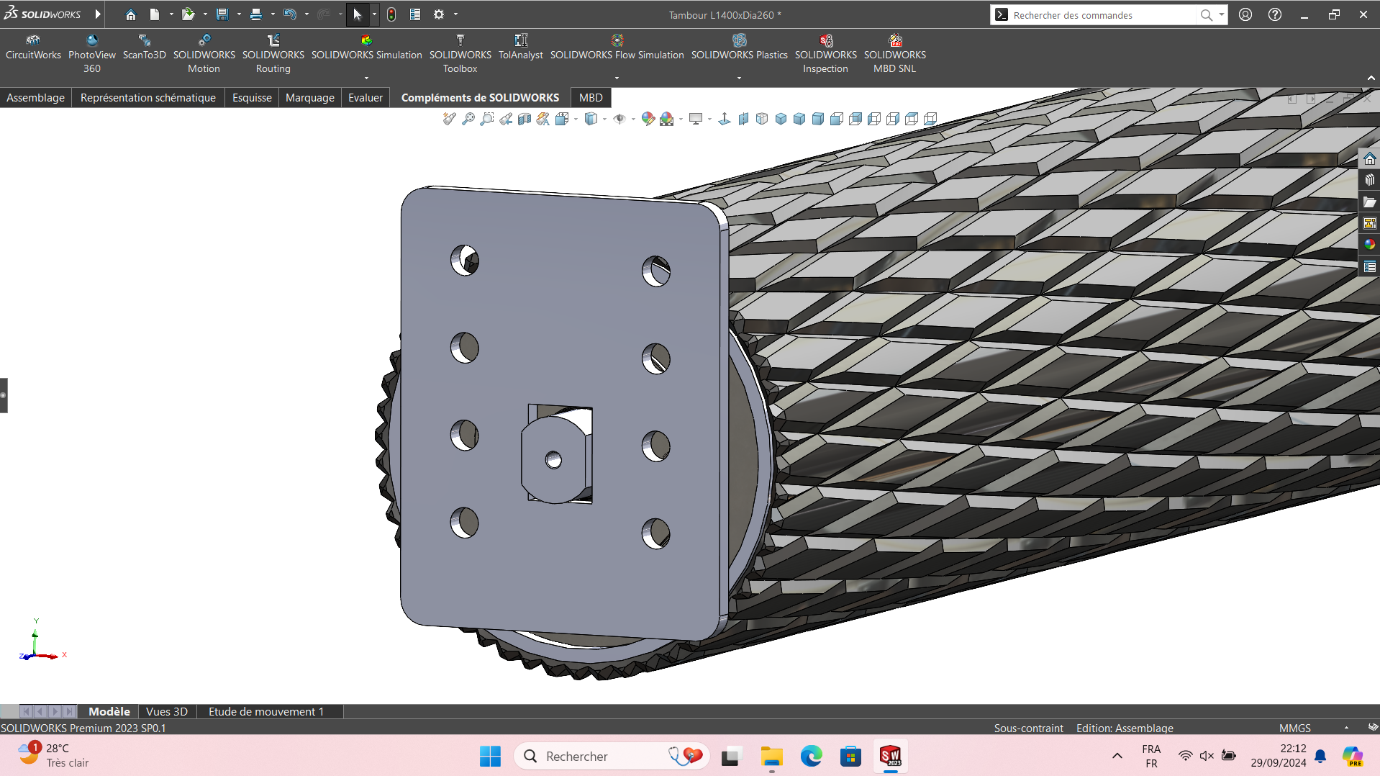Select the Vues 3D bottom tab
1380x776 pixels.
coord(167,712)
